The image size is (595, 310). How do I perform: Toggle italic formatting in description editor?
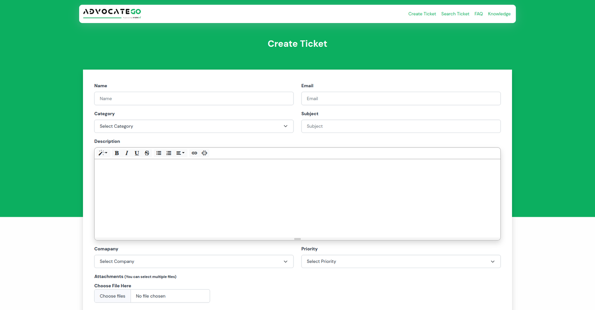(127, 153)
